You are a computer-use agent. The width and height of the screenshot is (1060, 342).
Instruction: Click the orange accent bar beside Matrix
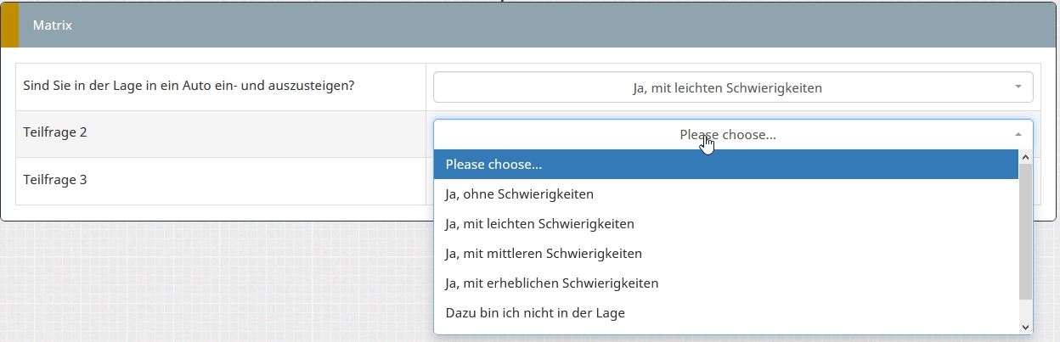click(9, 25)
